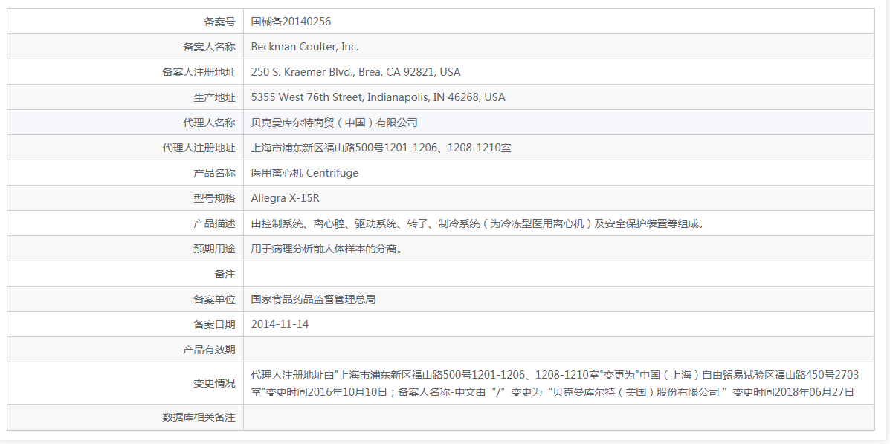
Task: Click the 变更情况 label
Action: point(214,383)
